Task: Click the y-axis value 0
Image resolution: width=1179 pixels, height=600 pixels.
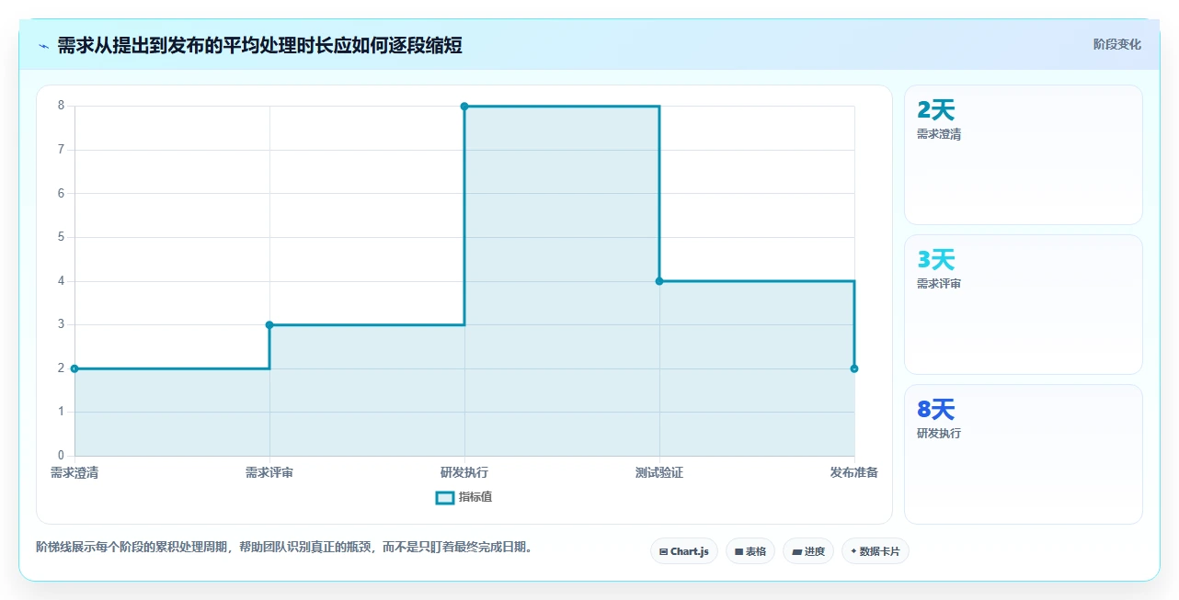Action: pyautogui.click(x=61, y=456)
